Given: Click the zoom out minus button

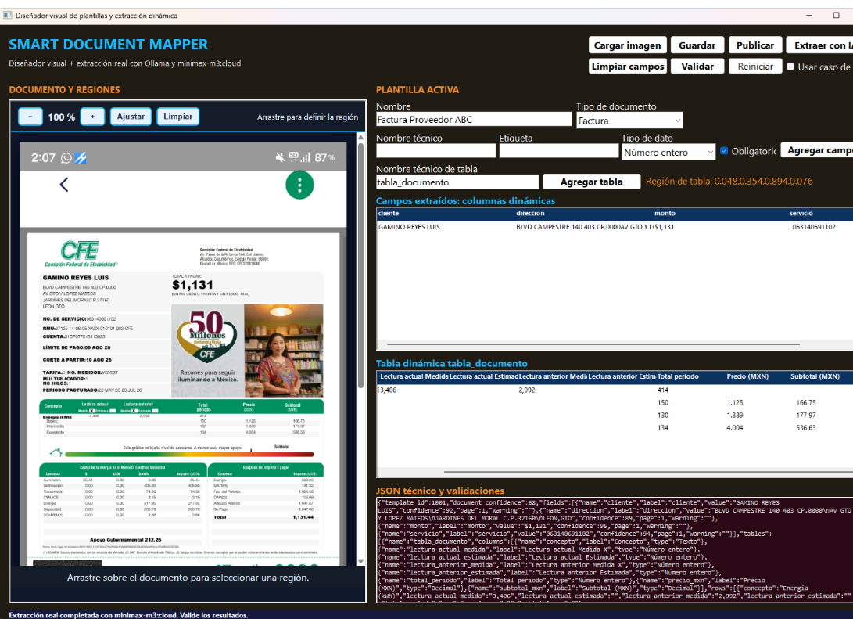Looking at the screenshot, I should 30,117.
